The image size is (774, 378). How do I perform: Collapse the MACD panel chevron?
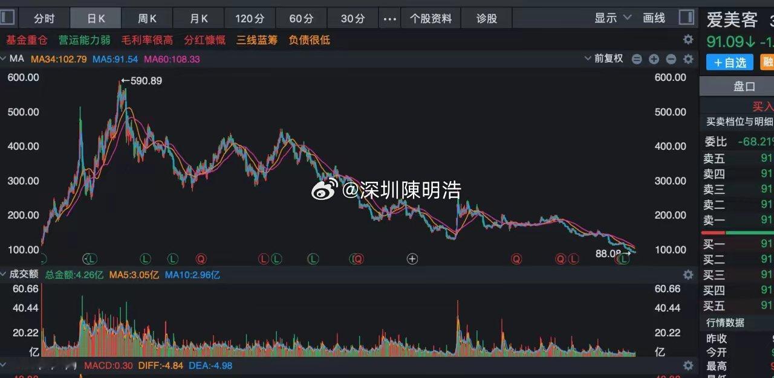(x=3, y=365)
